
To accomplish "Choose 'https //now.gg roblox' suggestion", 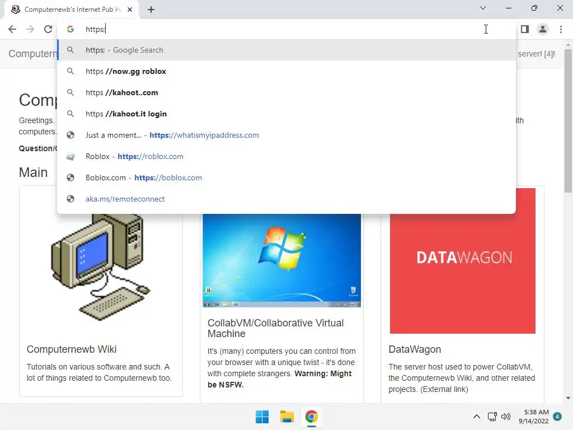I will [286, 71].
